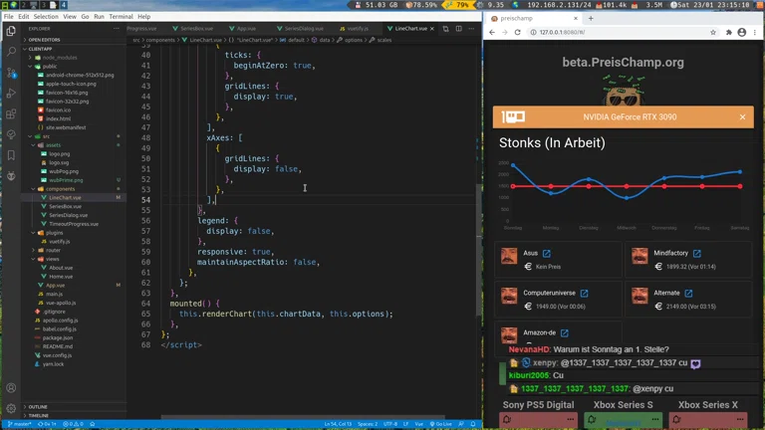The image size is (765, 430).
Task: Open the Terminal menu
Action: point(121,17)
